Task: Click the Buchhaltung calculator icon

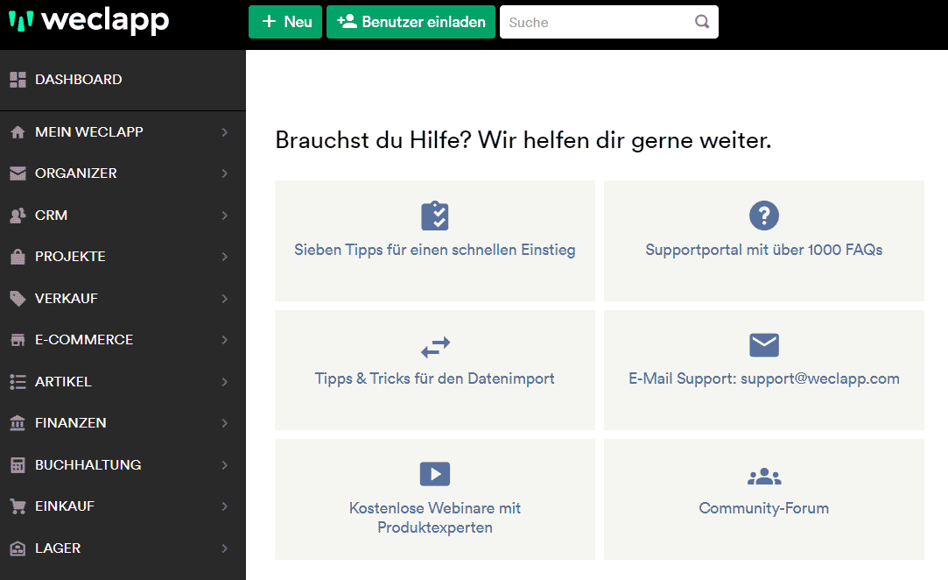Action: click(18, 465)
